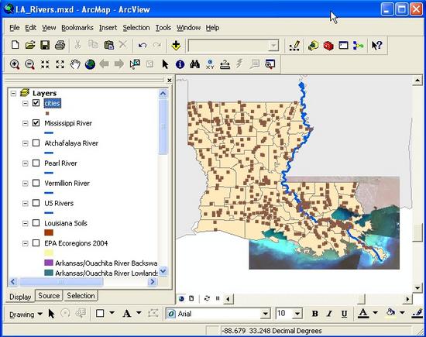
Task: Collapse the EPA Ecoregions 2004 legend
Action: tap(25, 243)
